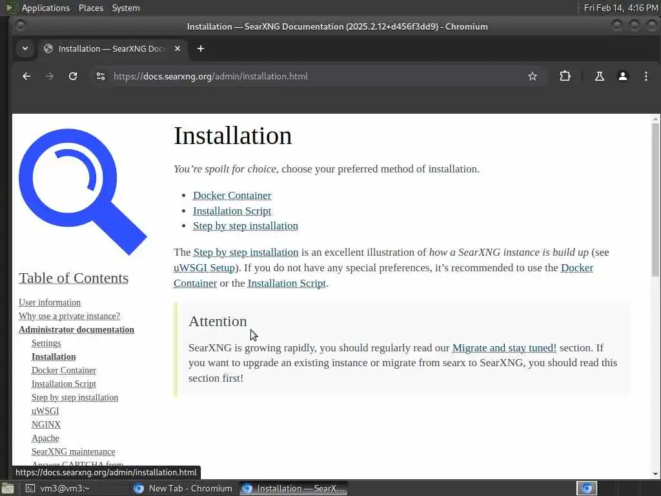Viewport: 661px width, 496px height.
Task: Follow the uWSGI Setup link
Action: click(x=204, y=268)
